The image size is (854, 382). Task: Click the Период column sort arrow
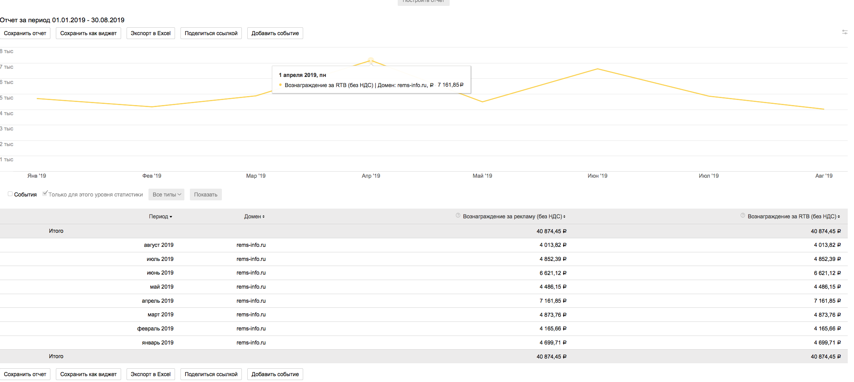(171, 217)
